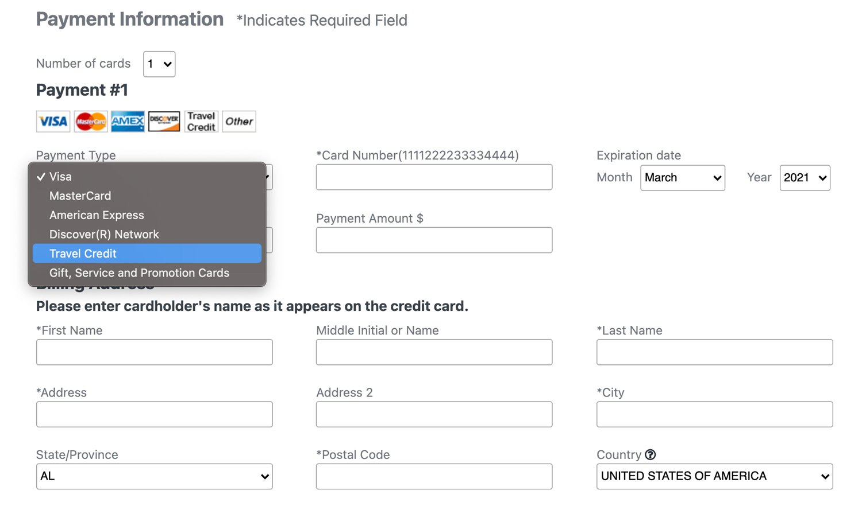Screen dimensions: 862x506
Task: Click the Postal Code text box
Action: coord(434,477)
